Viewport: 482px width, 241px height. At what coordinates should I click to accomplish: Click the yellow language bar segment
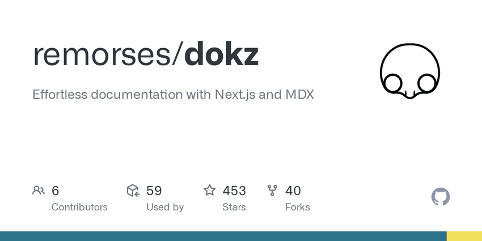coord(464,236)
